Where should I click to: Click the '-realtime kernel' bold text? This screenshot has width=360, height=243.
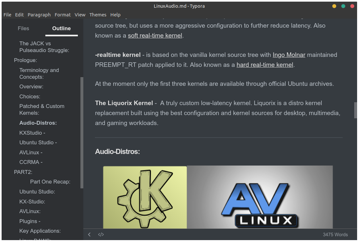point(118,55)
